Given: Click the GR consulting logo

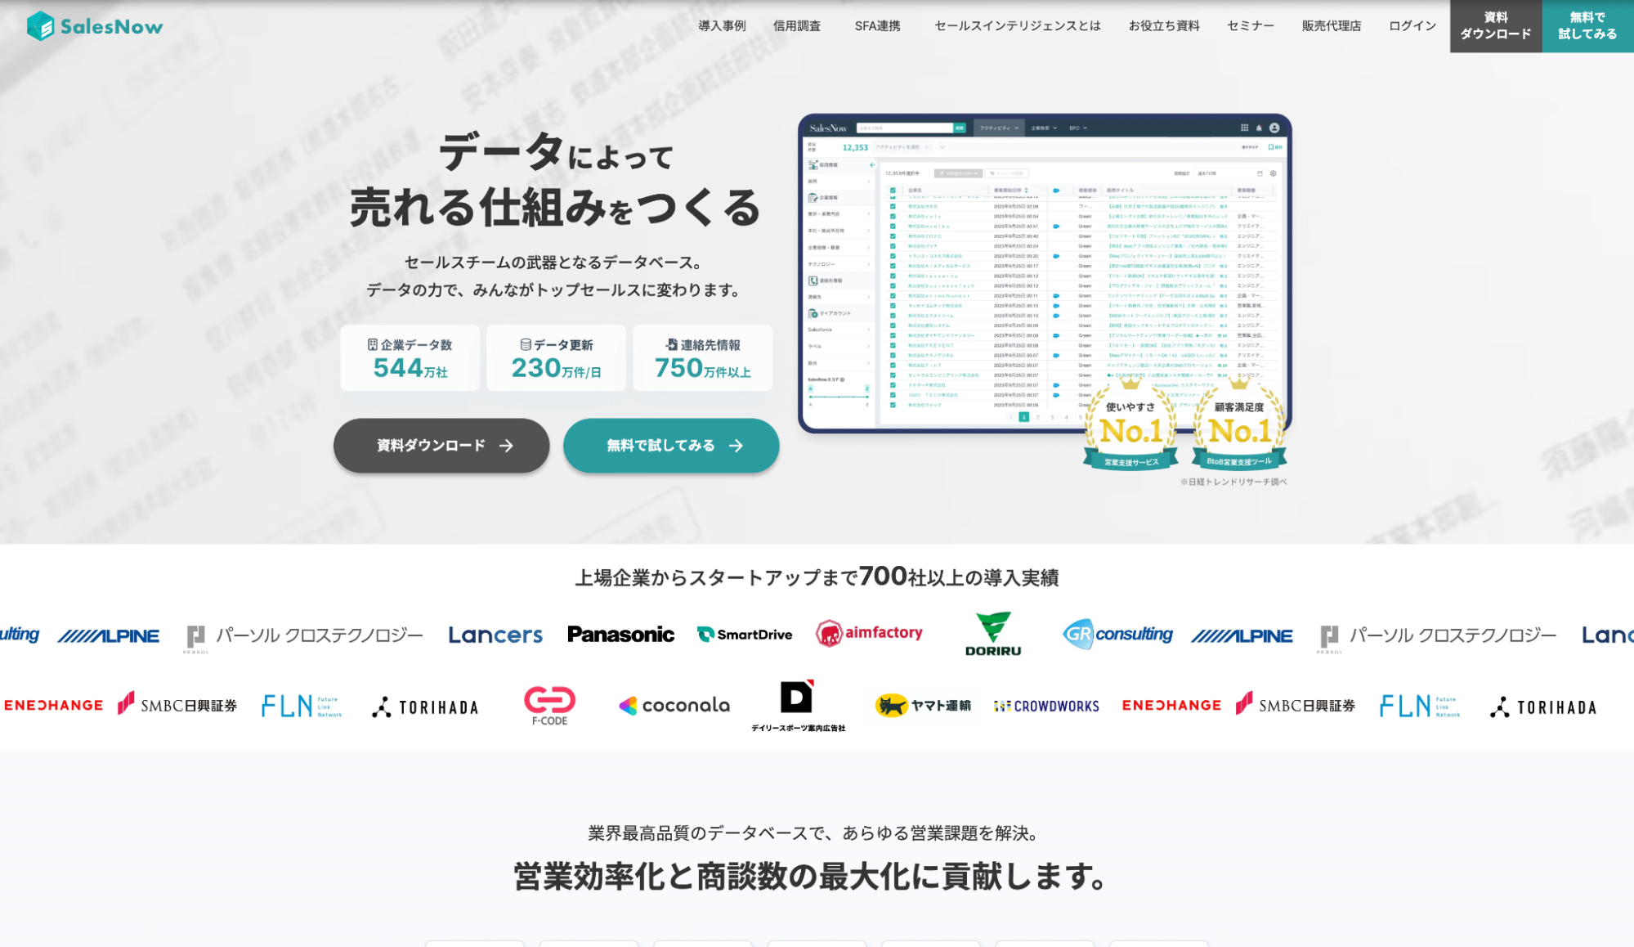Looking at the screenshot, I should click(1117, 634).
